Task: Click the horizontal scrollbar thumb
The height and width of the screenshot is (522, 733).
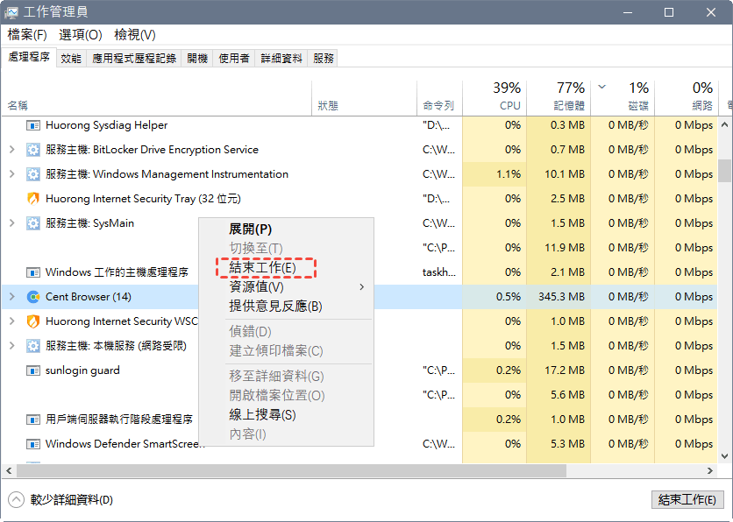Action: pyautogui.click(x=291, y=470)
